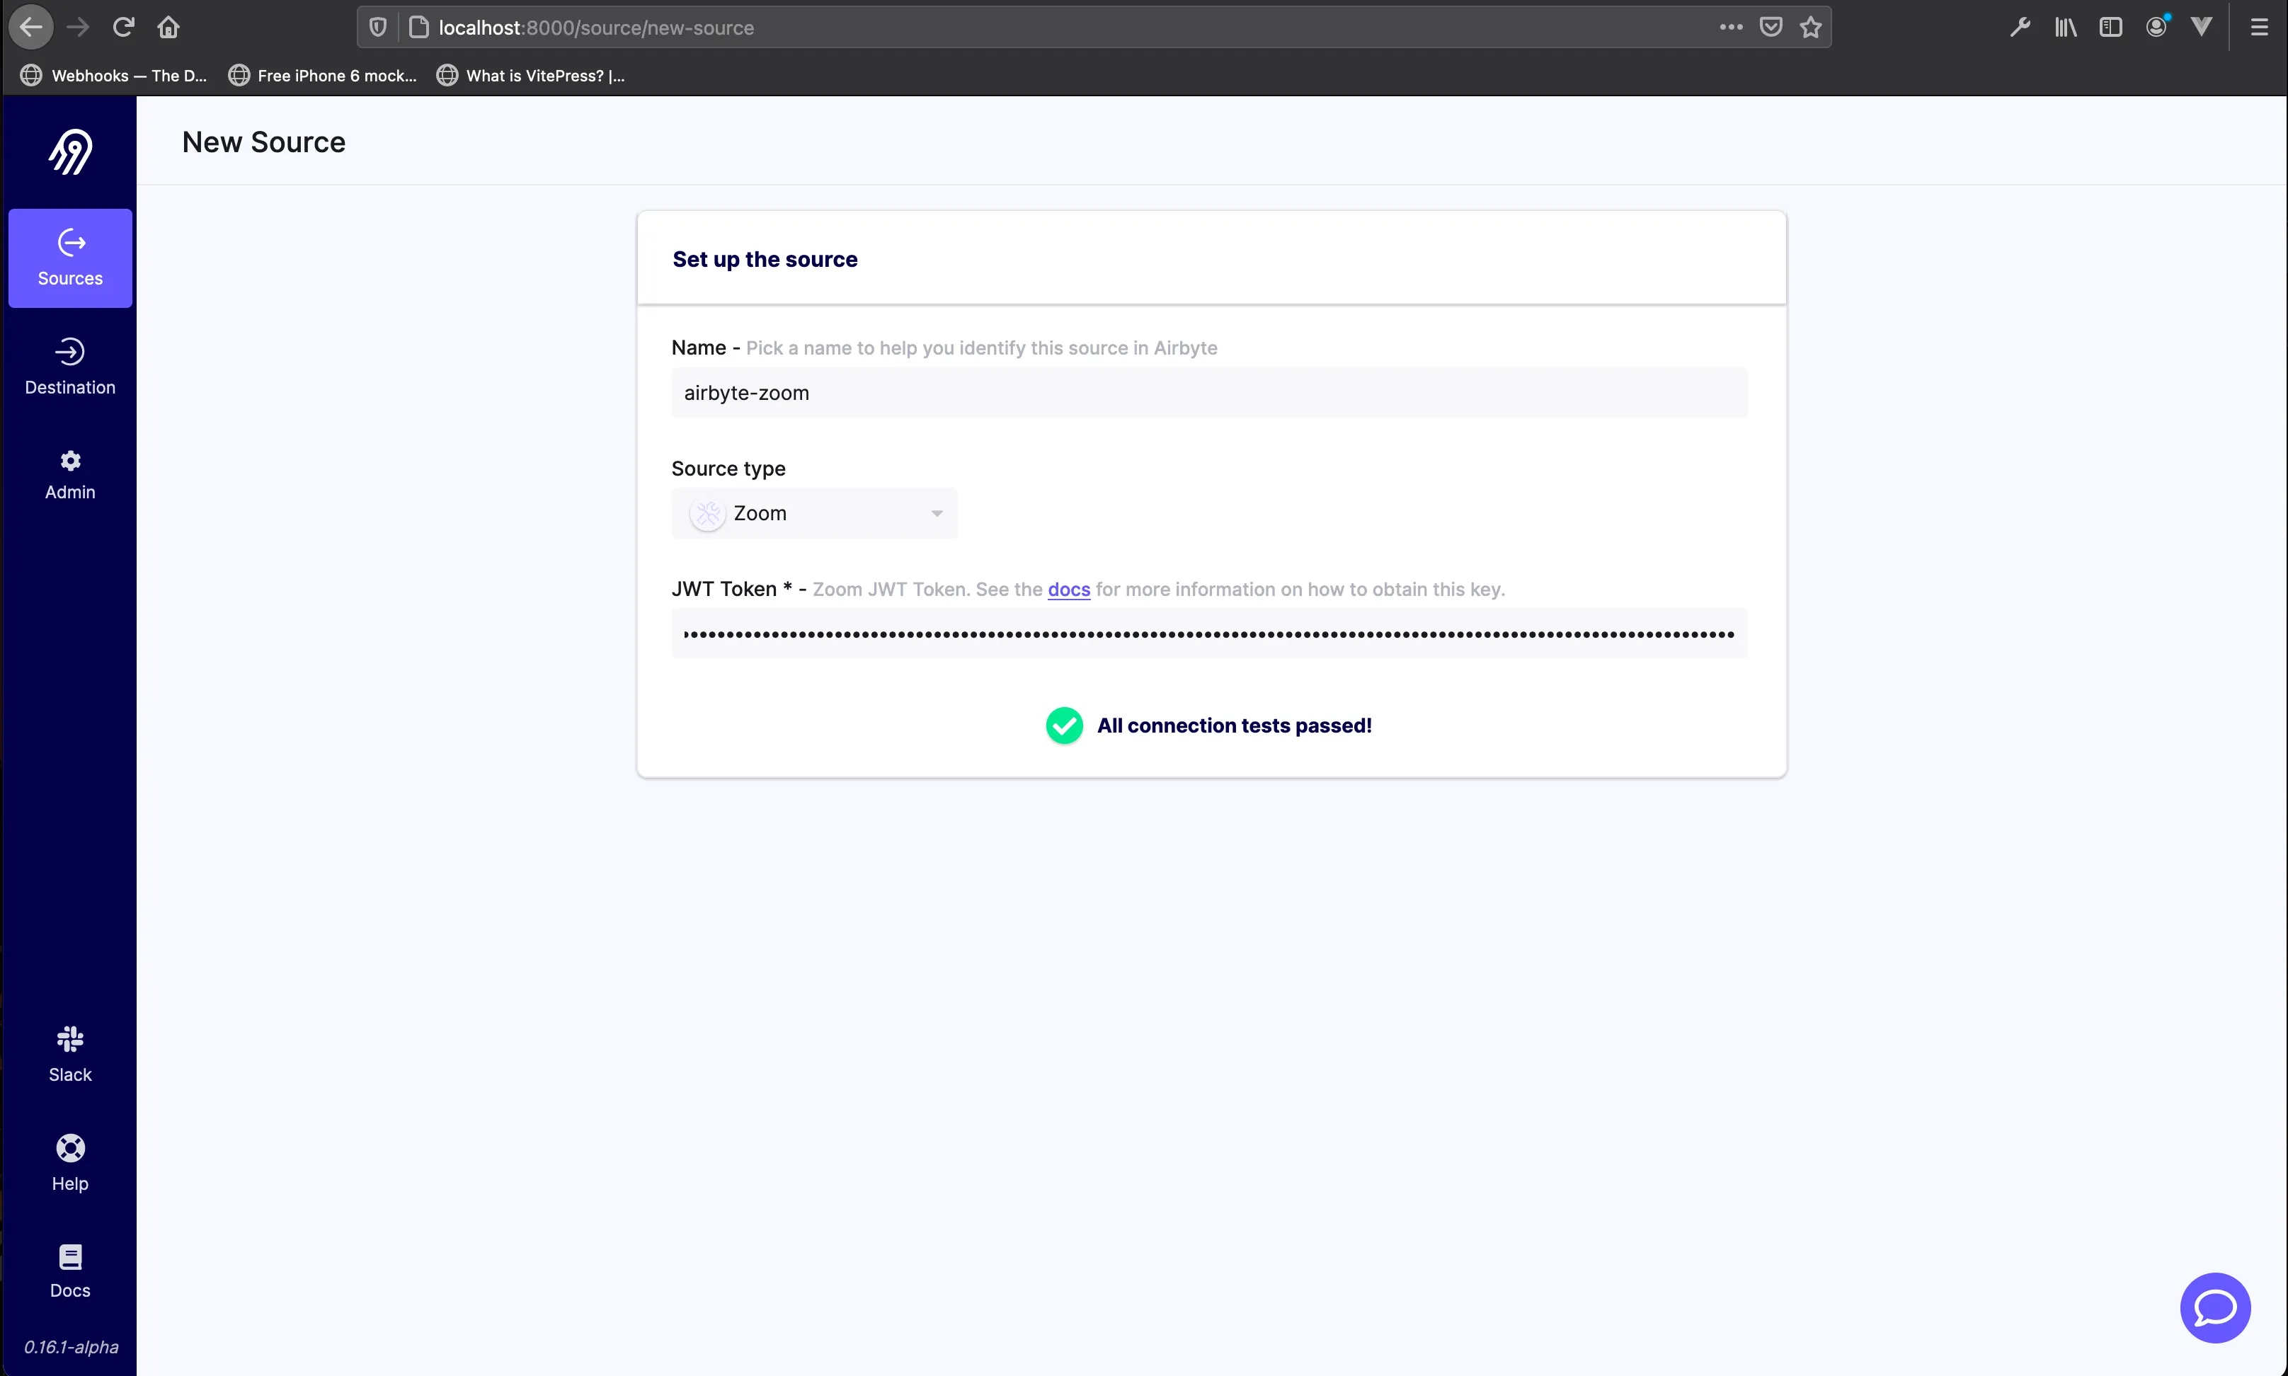Click the localhost URL address bar

coord(1020,28)
